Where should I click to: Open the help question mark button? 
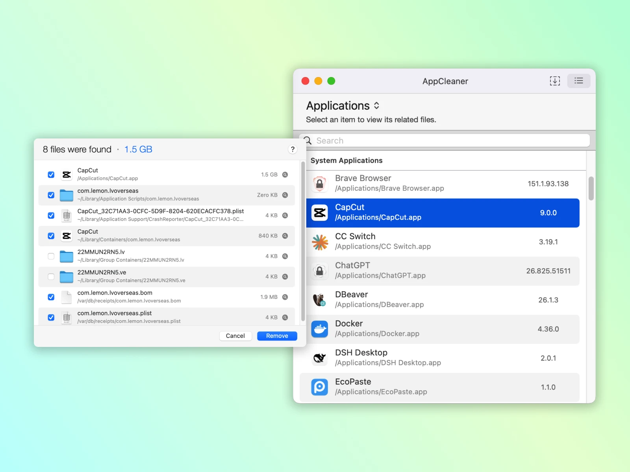coord(293,149)
